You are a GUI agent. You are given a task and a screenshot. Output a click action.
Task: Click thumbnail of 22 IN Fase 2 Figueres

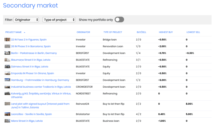(x=7, y=40)
